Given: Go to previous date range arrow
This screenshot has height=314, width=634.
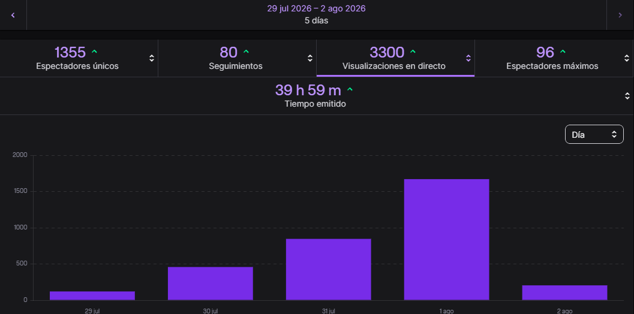Looking at the screenshot, I should click(13, 15).
